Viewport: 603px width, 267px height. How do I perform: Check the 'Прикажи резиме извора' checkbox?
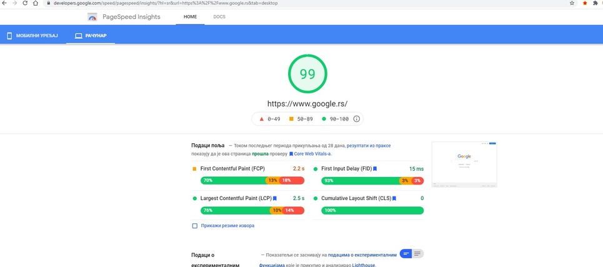[195, 226]
